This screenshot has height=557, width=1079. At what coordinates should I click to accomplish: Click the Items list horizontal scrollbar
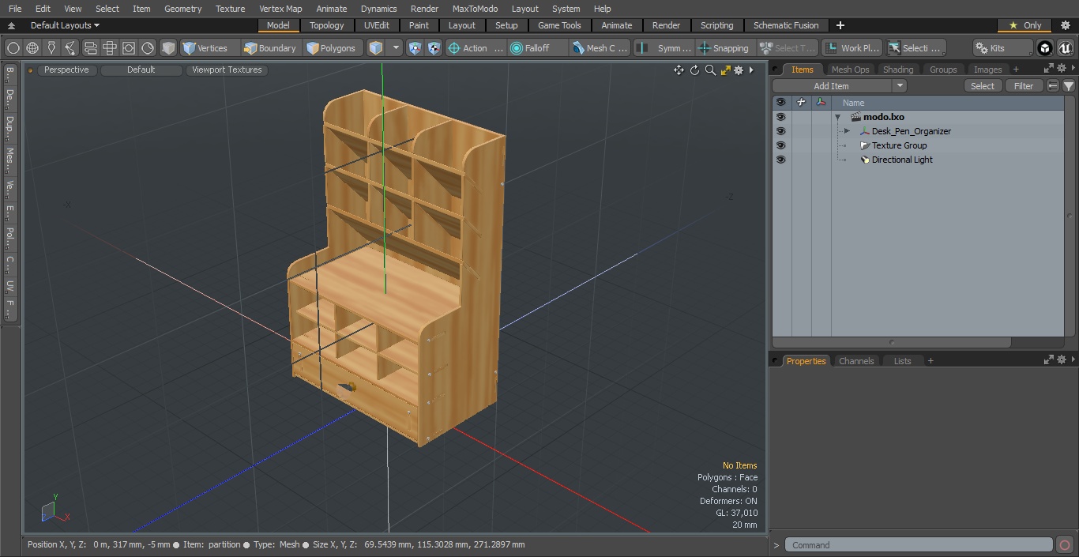(892, 342)
